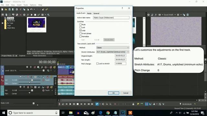207x116 pixels.
Task: Open preview Project Video Properties gear icon
Action: [148, 15]
